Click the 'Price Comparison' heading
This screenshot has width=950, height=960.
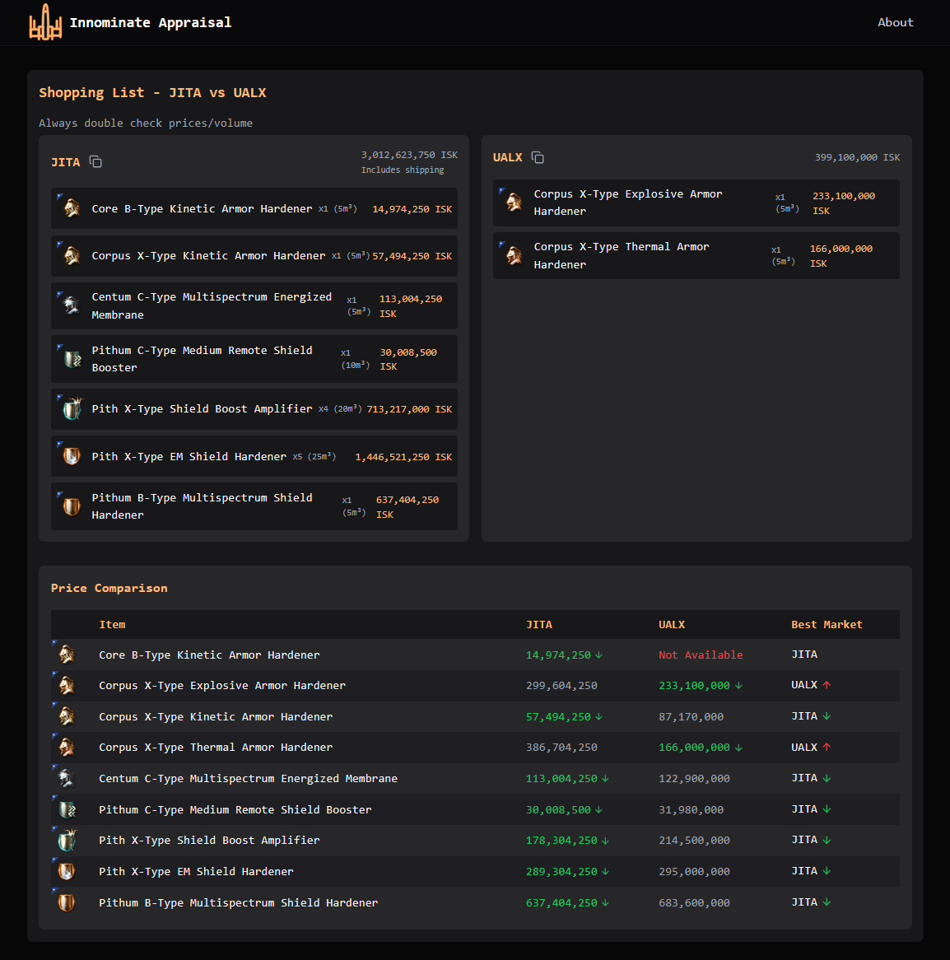(109, 588)
